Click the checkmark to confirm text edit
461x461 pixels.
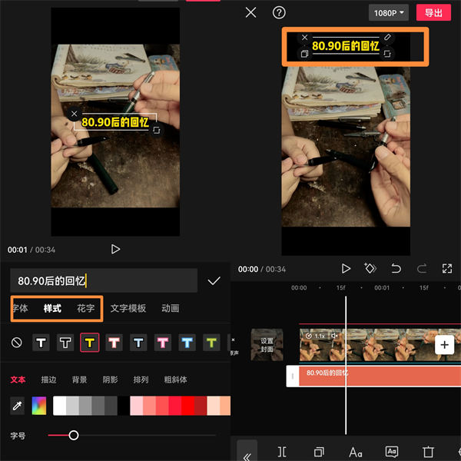214,281
